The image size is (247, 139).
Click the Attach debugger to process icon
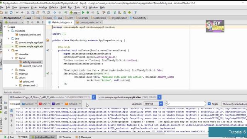coord(98,13)
